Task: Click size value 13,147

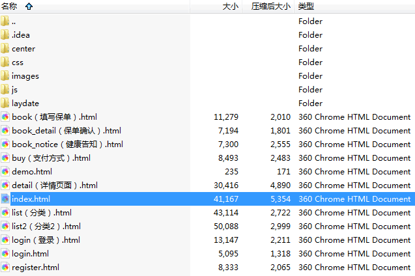Action: (x=226, y=240)
